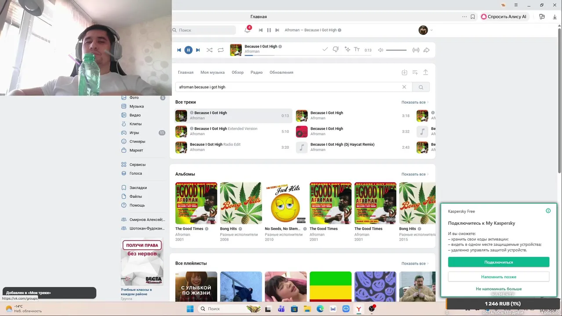Viewport: 562px width, 316px height.
Task: Show lyrics with the Tт icon
Action: coord(357,50)
